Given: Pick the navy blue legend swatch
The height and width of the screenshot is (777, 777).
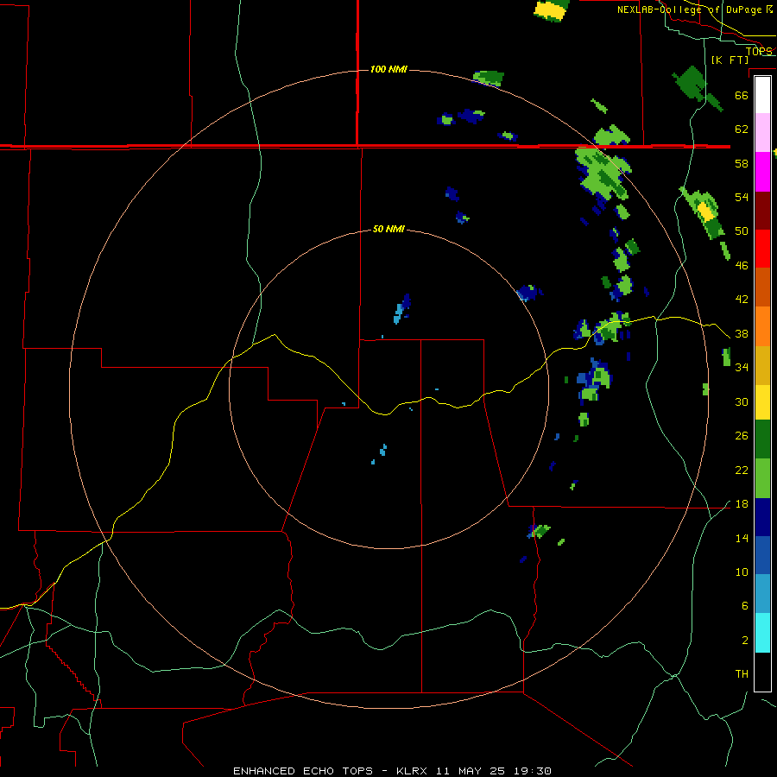Looking at the screenshot, I should point(762,517).
